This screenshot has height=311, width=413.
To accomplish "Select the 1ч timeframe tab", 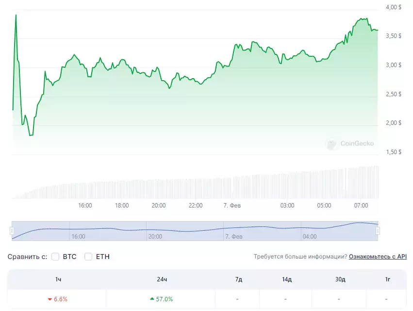I will [x=58, y=279].
